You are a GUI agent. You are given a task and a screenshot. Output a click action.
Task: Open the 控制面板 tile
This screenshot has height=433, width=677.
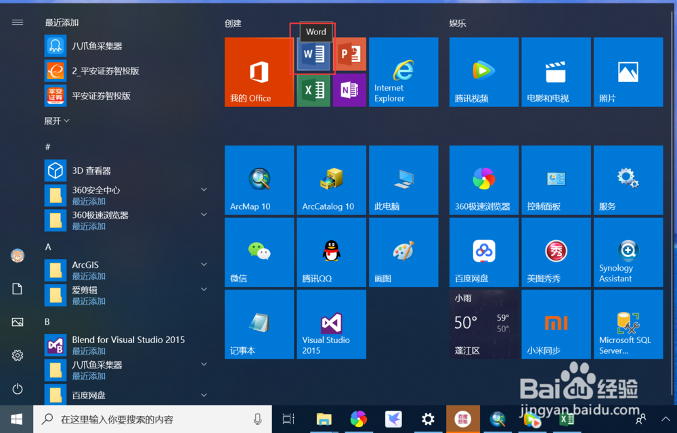556,180
